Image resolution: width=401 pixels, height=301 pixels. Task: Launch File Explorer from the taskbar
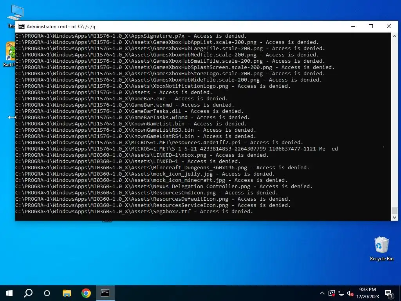[67, 293]
